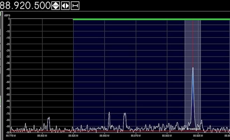The height and width of the screenshot is (140, 230).
Task: Select the center tuning bracket icon
Action: click(x=75, y=6)
